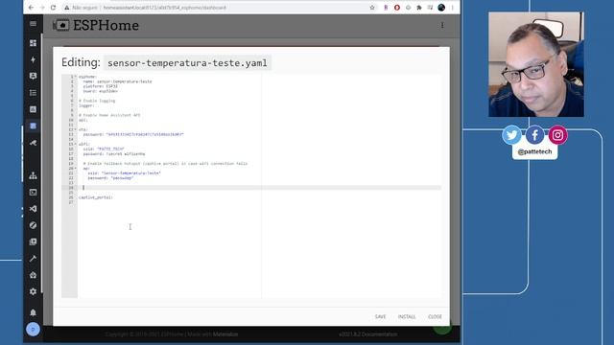Click the SAVE button

click(x=380, y=316)
